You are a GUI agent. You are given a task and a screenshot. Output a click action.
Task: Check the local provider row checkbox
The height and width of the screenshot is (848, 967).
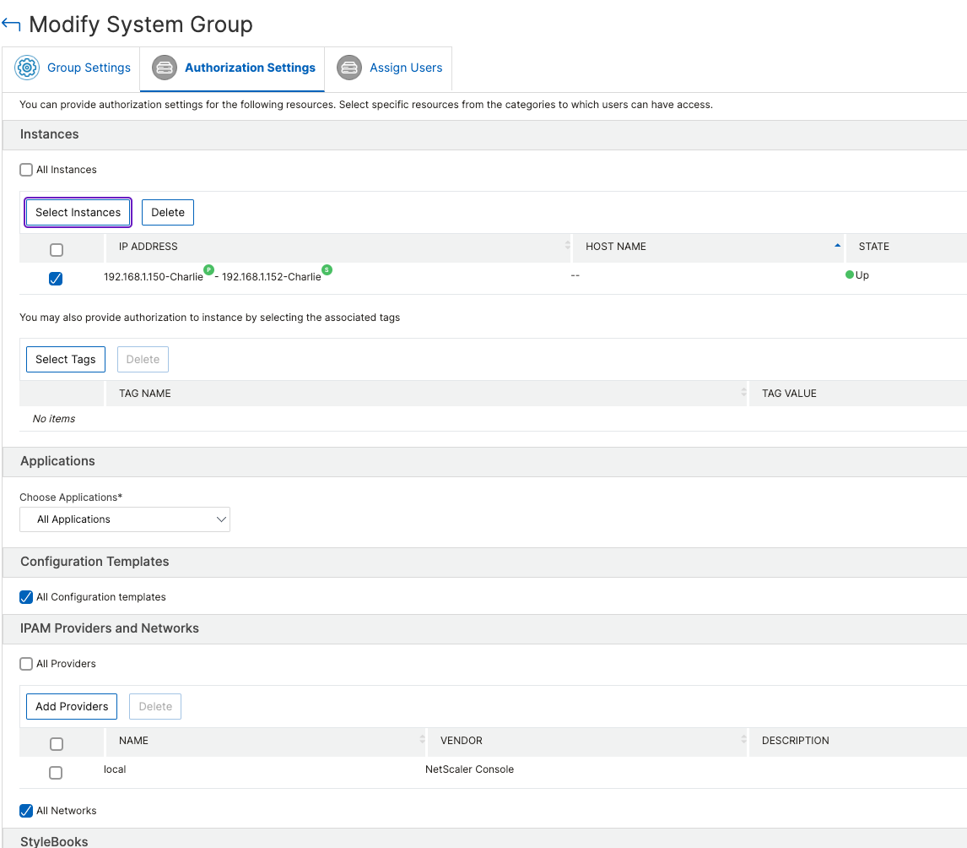coord(56,772)
